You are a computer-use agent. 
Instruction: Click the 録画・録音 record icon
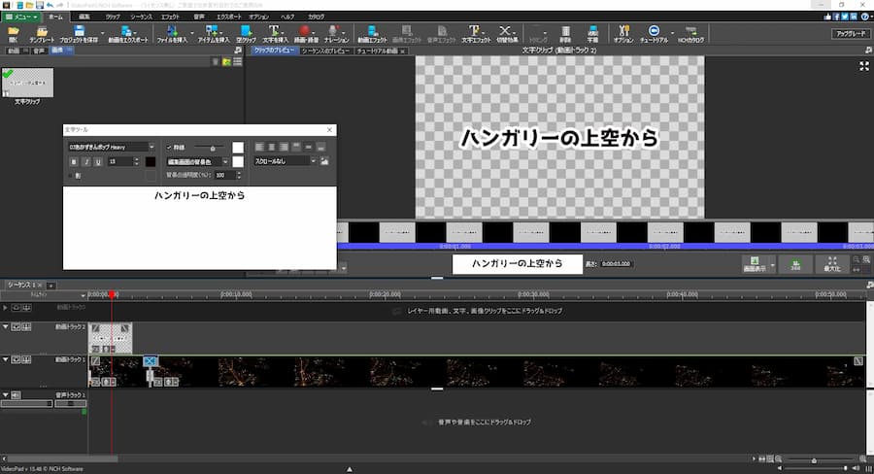click(306, 34)
